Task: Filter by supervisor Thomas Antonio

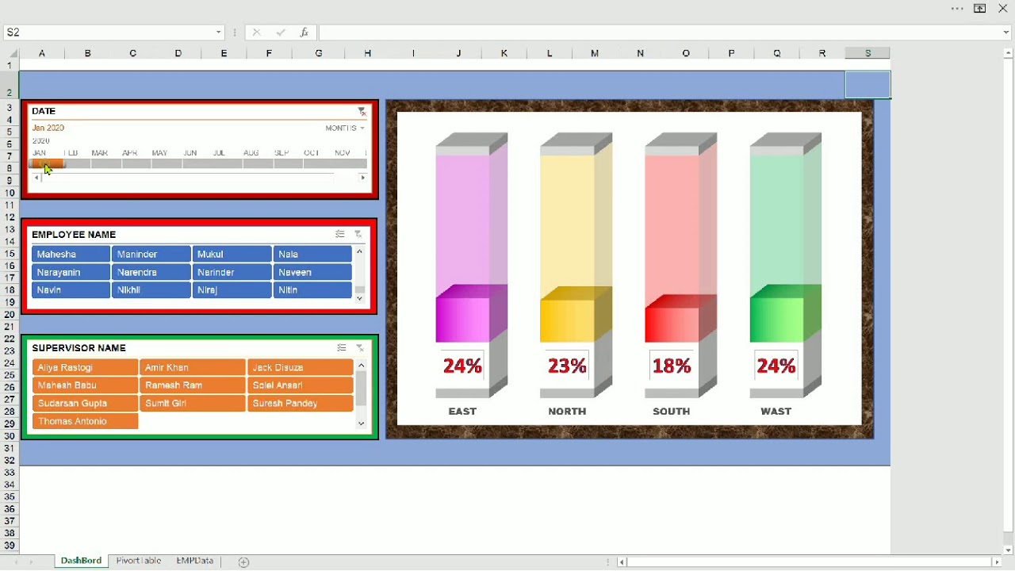Action: click(86, 422)
